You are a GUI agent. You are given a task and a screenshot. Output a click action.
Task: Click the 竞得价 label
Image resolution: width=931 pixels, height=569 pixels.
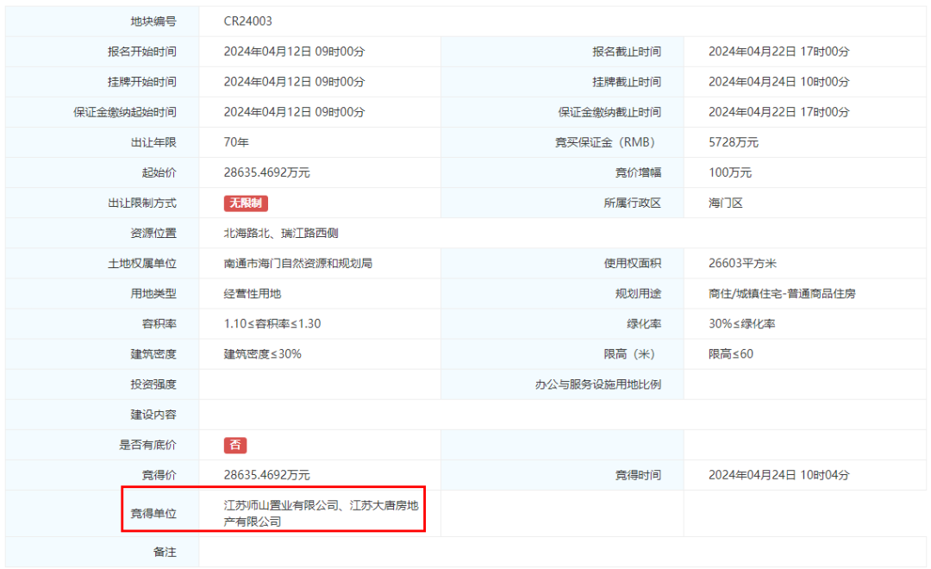click(159, 476)
